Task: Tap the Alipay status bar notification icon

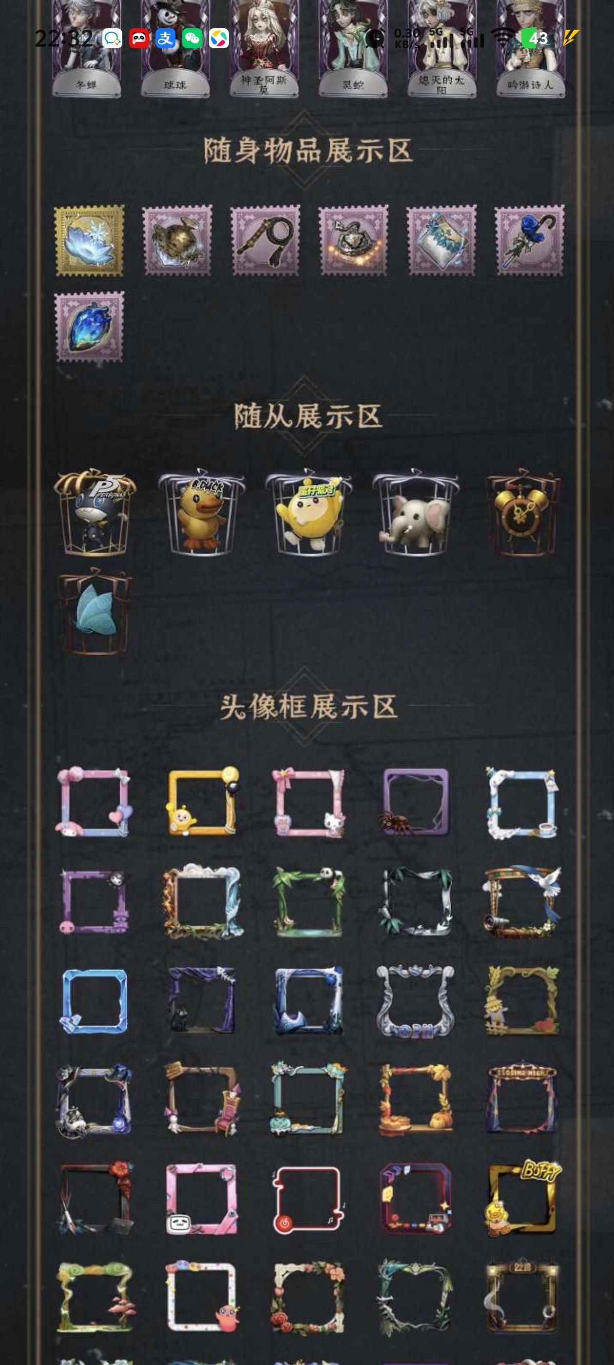Action: point(165,39)
